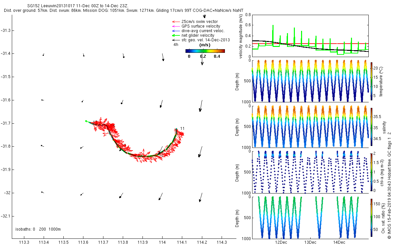Screen dimensions: 394x246
Task: Click the '(m/s)' label above the colorbar
Action: click(205, 45)
